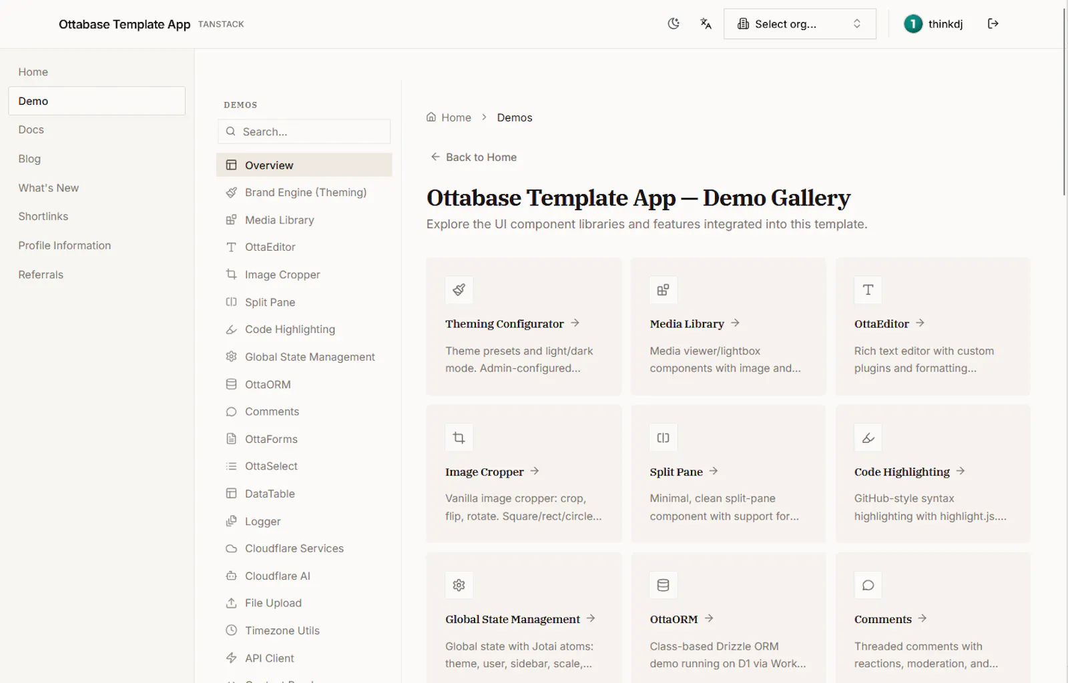
Task: Click the Comments bubble icon in demos list
Action: (x=232, y=412)
